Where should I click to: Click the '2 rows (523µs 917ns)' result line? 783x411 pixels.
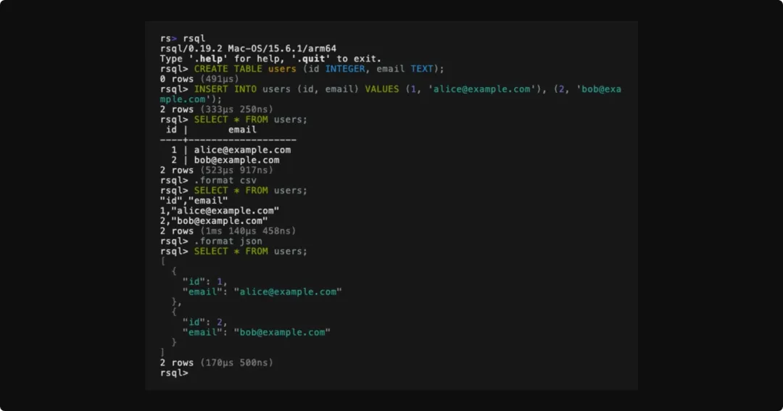click(217, 170)
